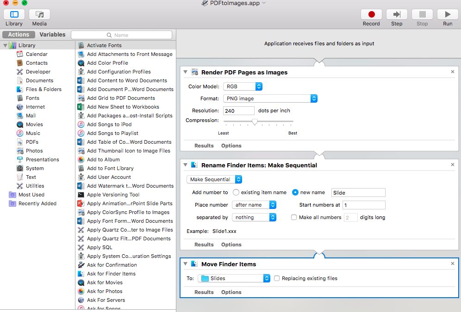Enable 'Make all numbers' digits long checkbox
This screenshot has height=312, width=461.
pyautogui.click(x=294, y=218)
